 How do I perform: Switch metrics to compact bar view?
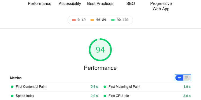[179, 78]
